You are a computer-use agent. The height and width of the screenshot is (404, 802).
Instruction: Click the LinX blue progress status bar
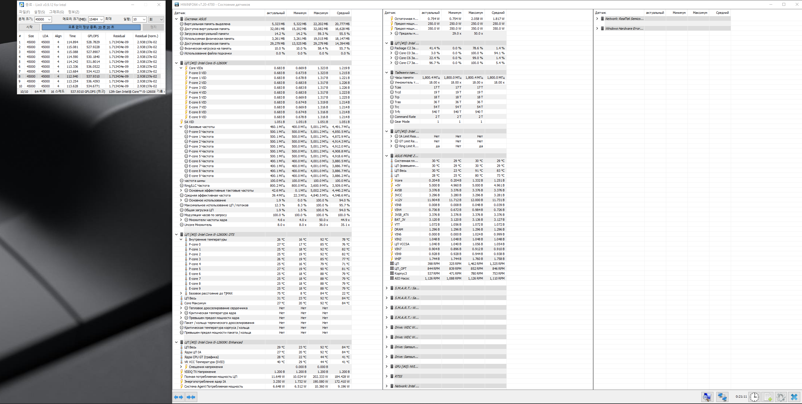91,27
